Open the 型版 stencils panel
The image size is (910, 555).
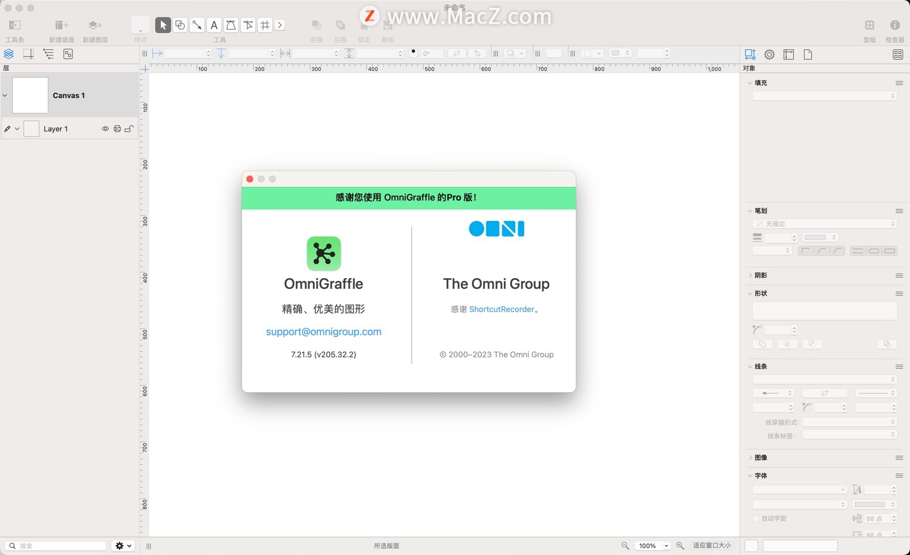pyautogui.click(x=870, y=25)
